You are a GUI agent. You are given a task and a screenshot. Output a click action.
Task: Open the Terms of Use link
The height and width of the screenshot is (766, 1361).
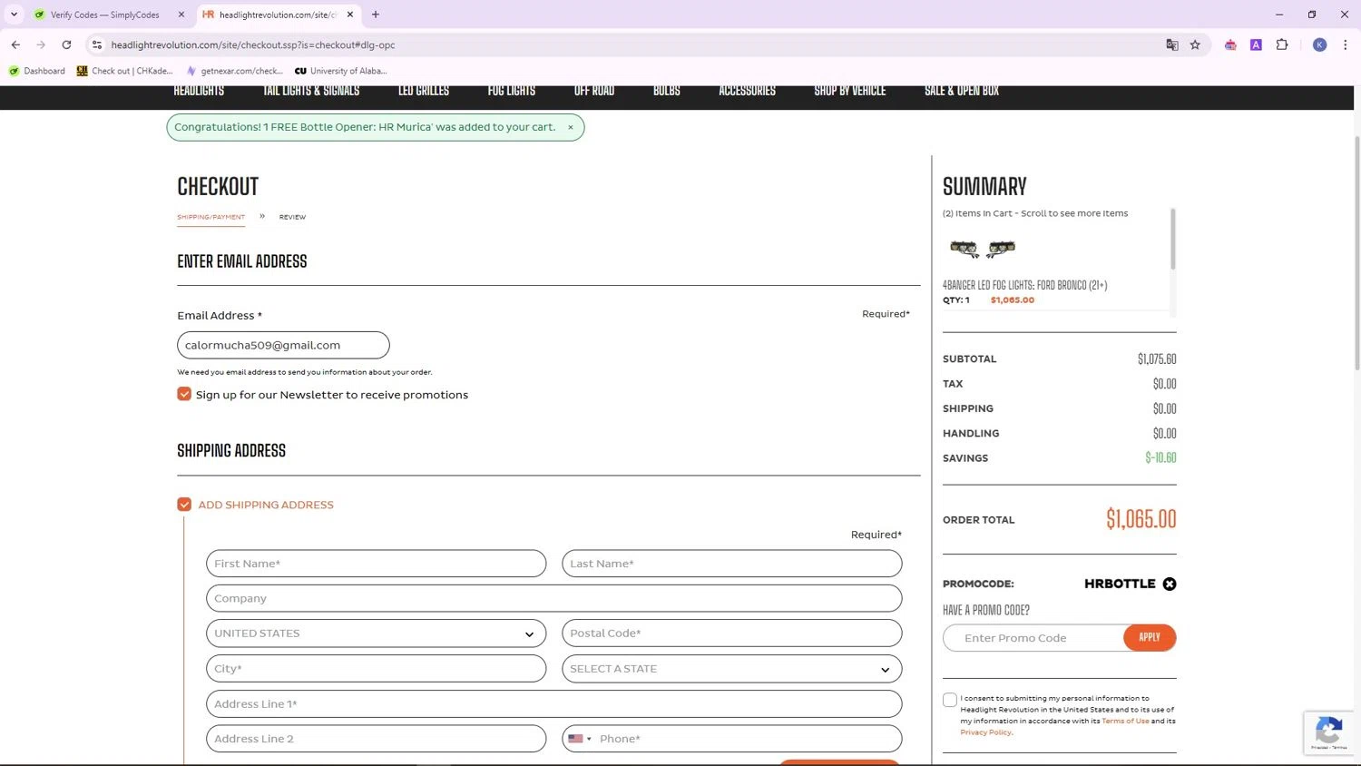click(x=1125, y=722)
